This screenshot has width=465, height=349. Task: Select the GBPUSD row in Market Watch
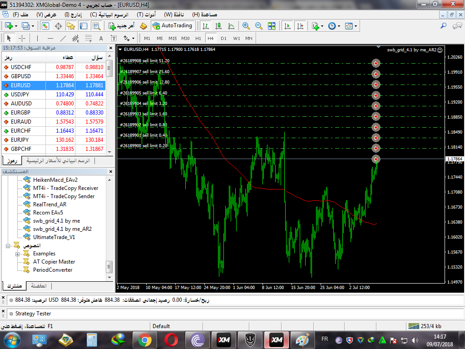click(54, 76)
